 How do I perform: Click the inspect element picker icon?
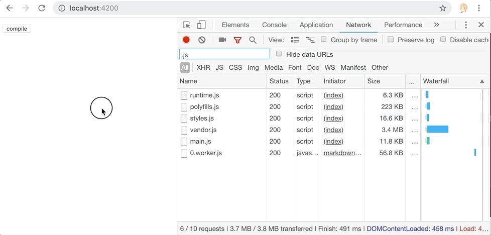pos(187,25)
